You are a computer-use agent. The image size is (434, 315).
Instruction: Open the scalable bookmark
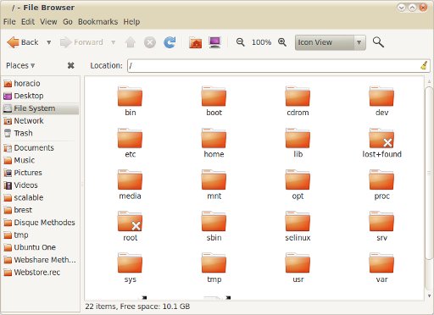(41, 197)
